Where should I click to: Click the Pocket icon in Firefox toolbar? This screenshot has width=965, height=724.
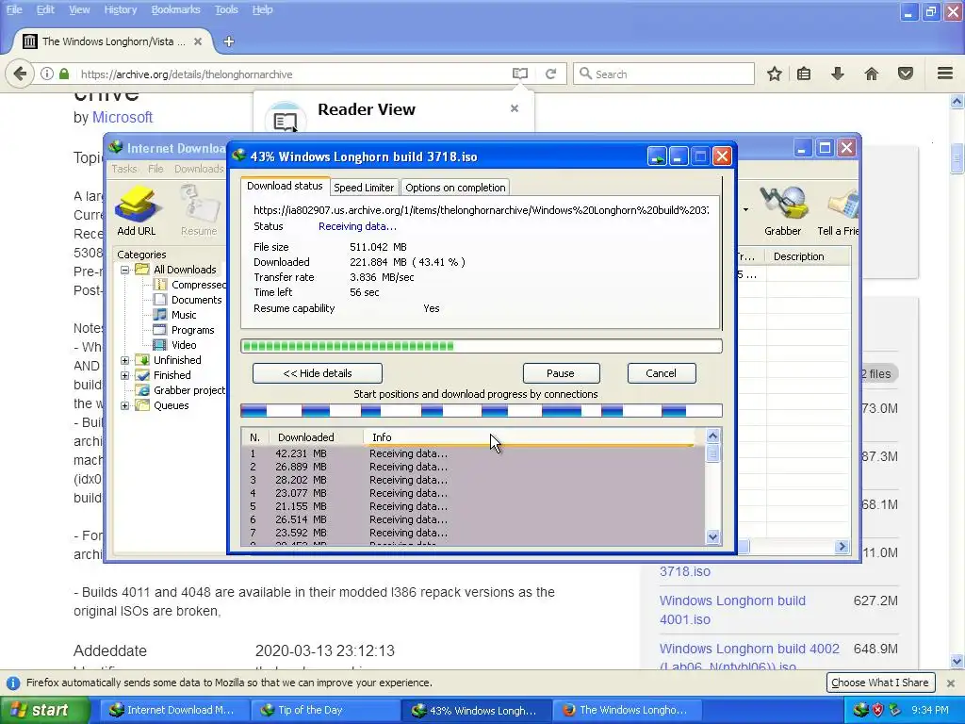click(906, 74)
